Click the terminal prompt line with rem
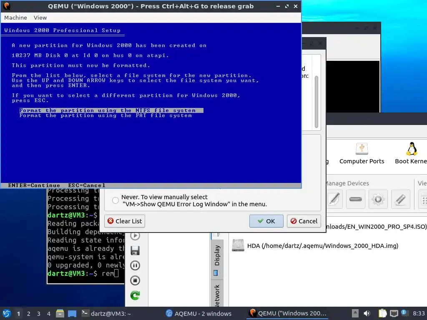Viewport: 427px width, 320px height. tap(83, 273)
